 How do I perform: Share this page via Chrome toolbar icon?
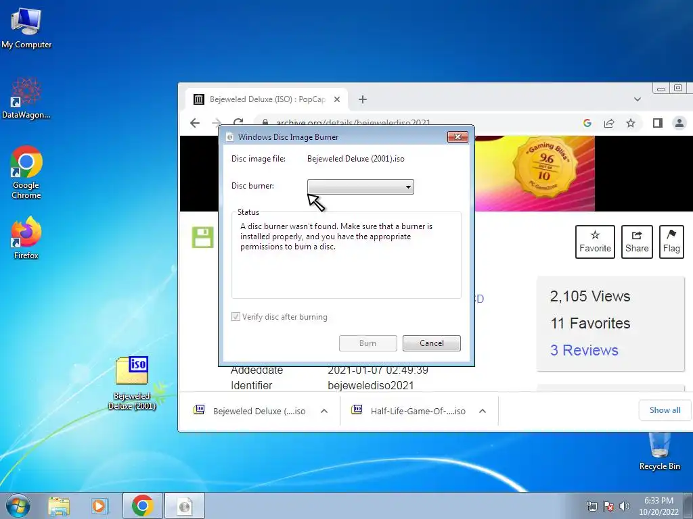coord(609,123)
